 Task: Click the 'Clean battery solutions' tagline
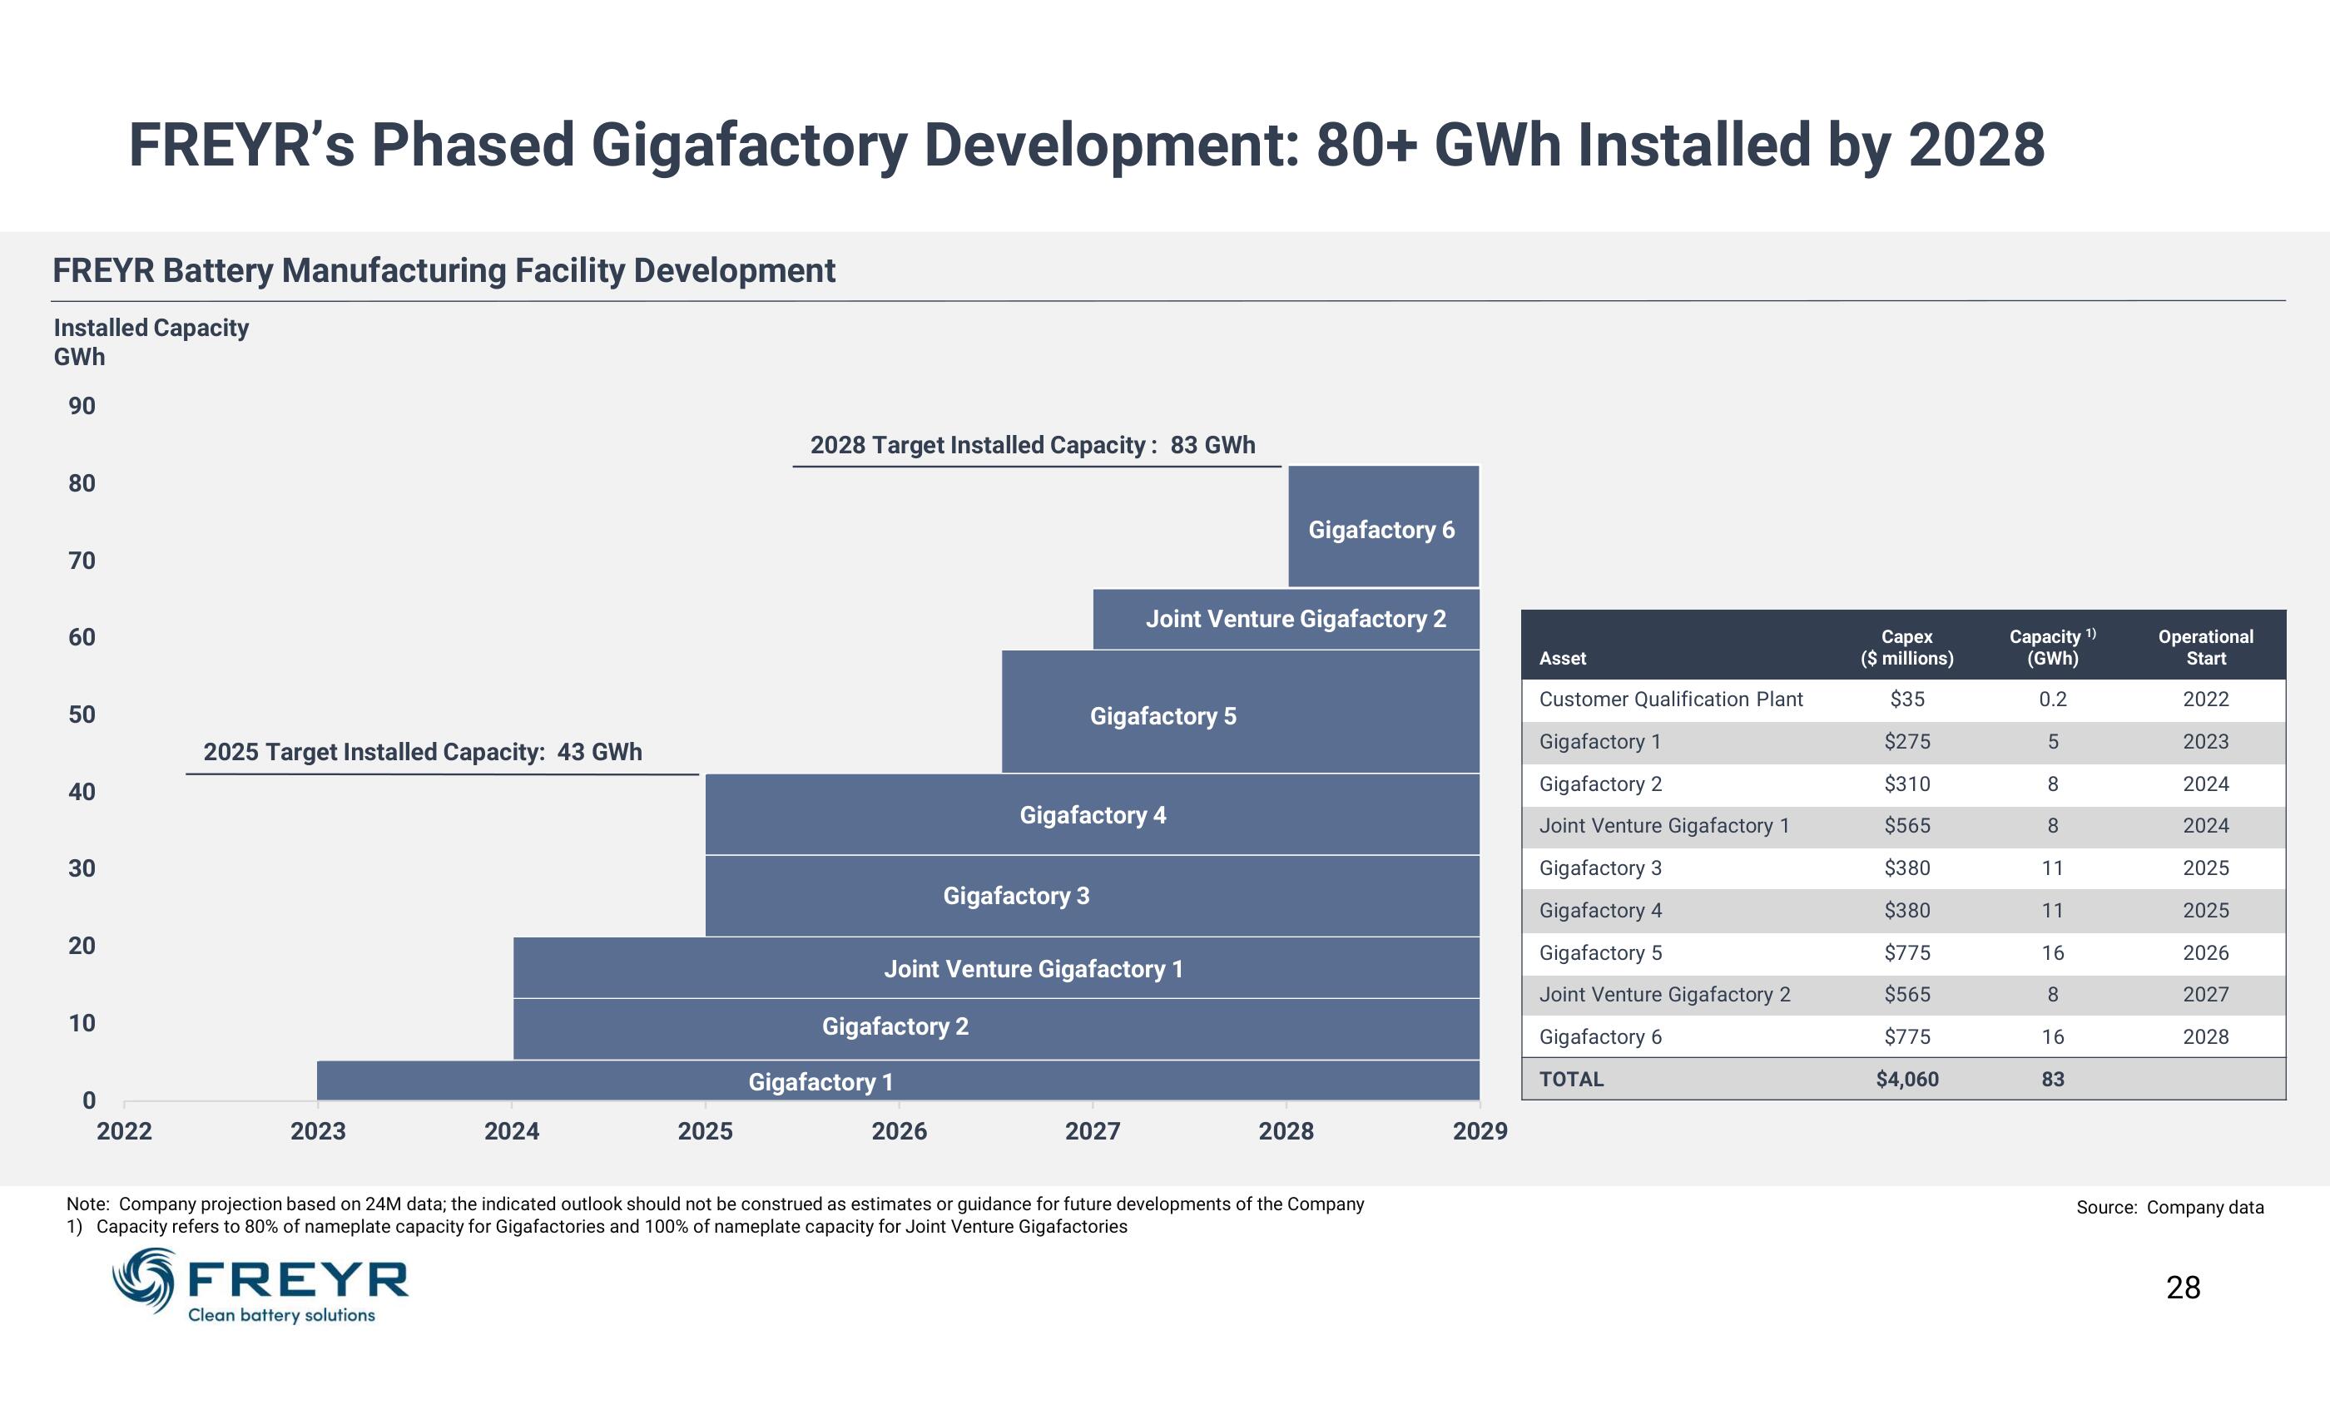coord(282,1315)
